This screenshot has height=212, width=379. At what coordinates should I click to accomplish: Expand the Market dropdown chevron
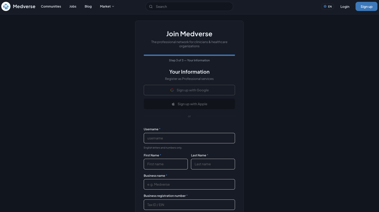[x=113, y=7]
